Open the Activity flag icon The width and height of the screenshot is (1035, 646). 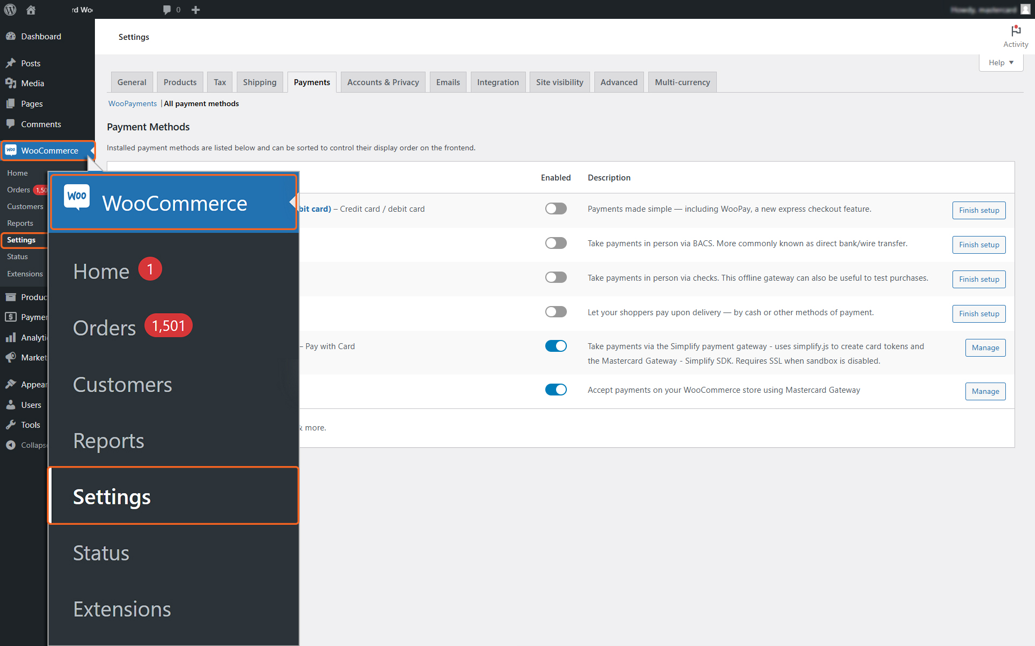point(1016,31)
